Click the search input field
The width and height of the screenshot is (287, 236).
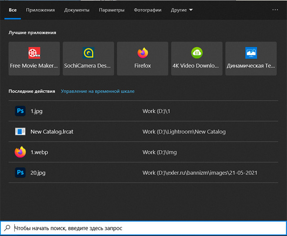click(143, 228)
